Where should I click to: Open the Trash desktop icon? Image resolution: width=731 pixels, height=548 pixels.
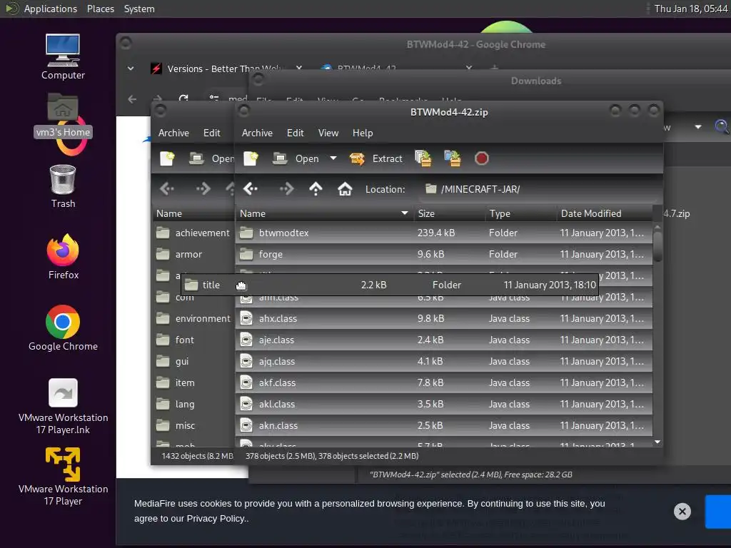[x=63, y=186]
